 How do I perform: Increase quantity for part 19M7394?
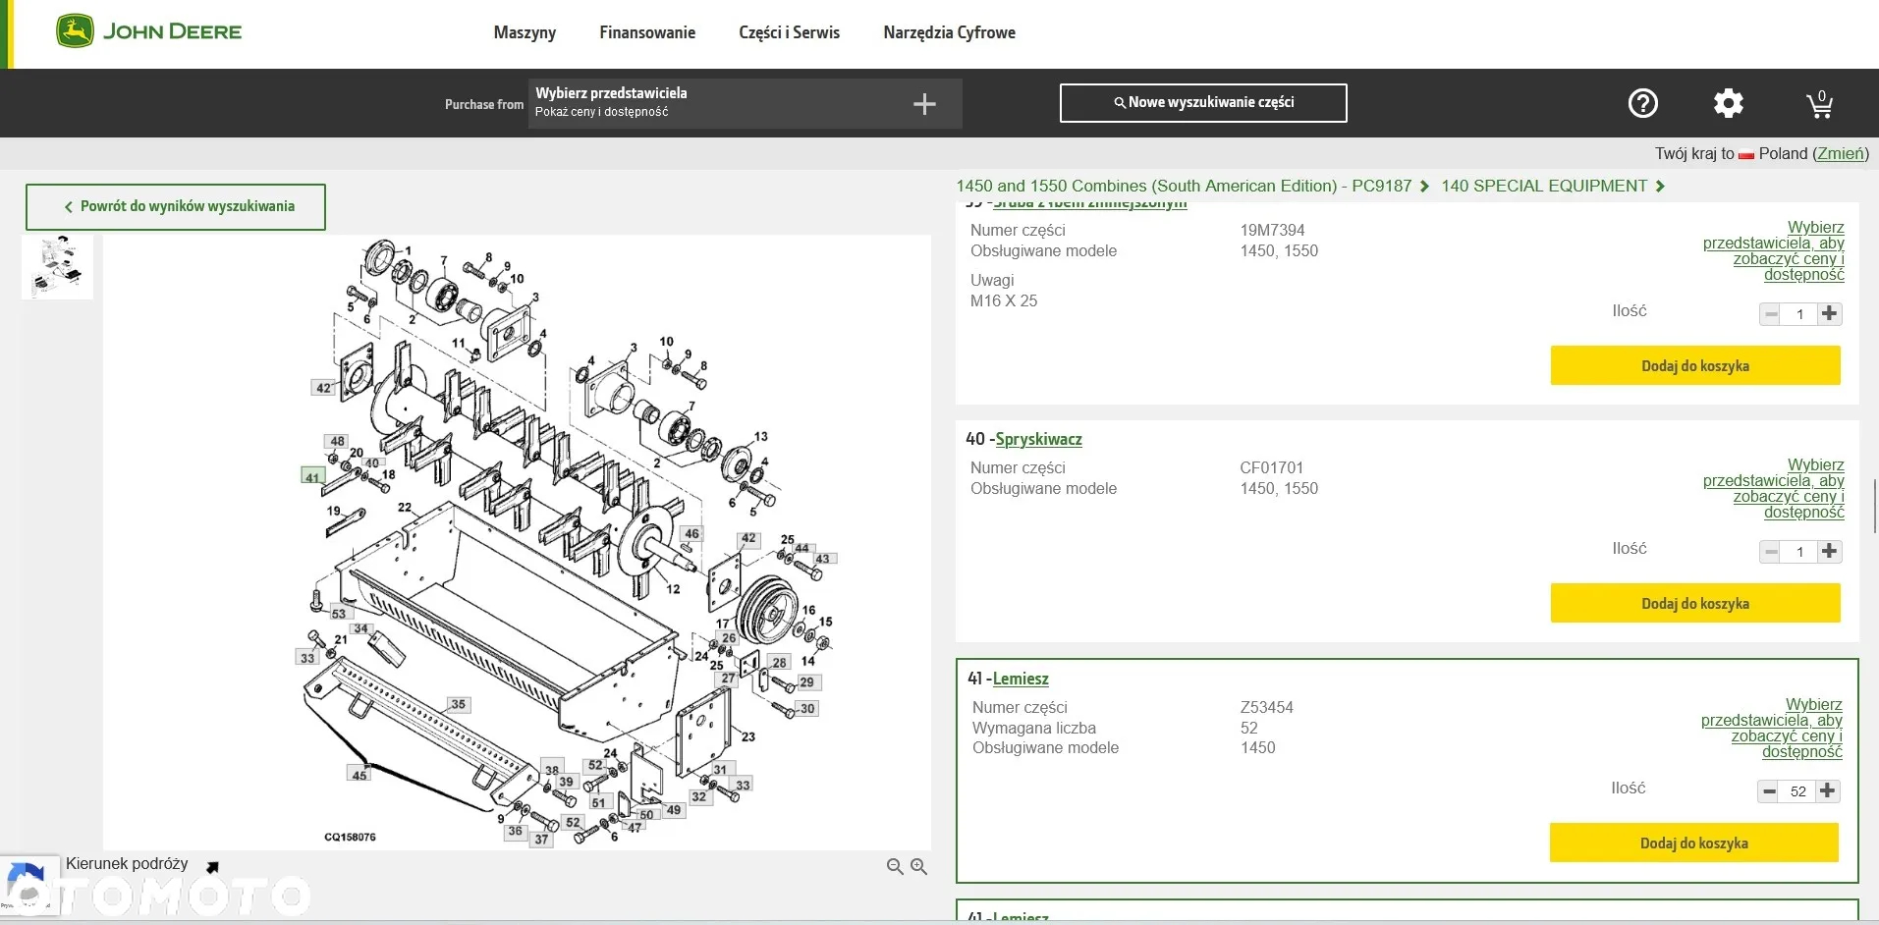1829,313
